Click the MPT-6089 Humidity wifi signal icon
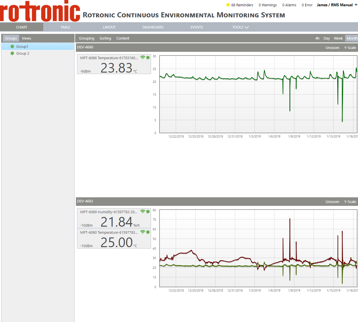 (x=143, y=212)
